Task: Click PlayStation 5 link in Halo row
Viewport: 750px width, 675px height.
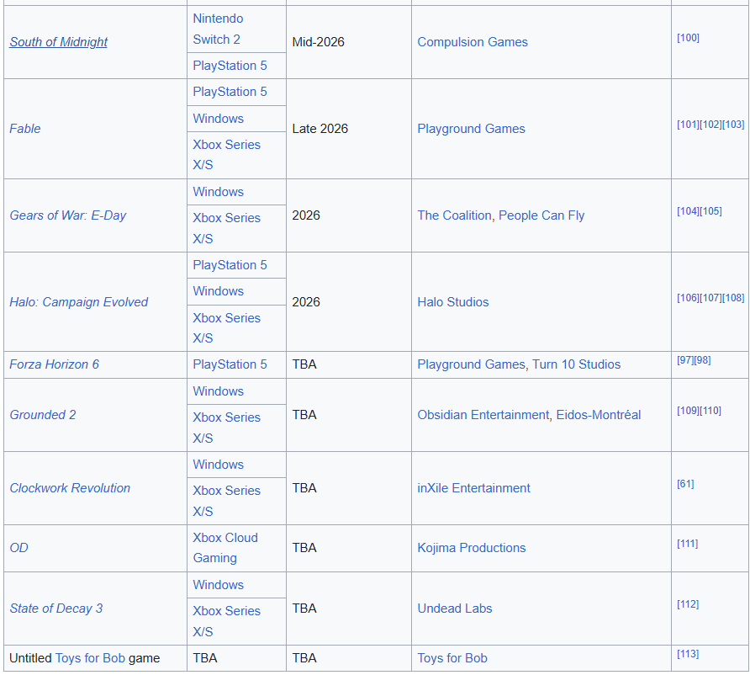Action: (230, 265)
